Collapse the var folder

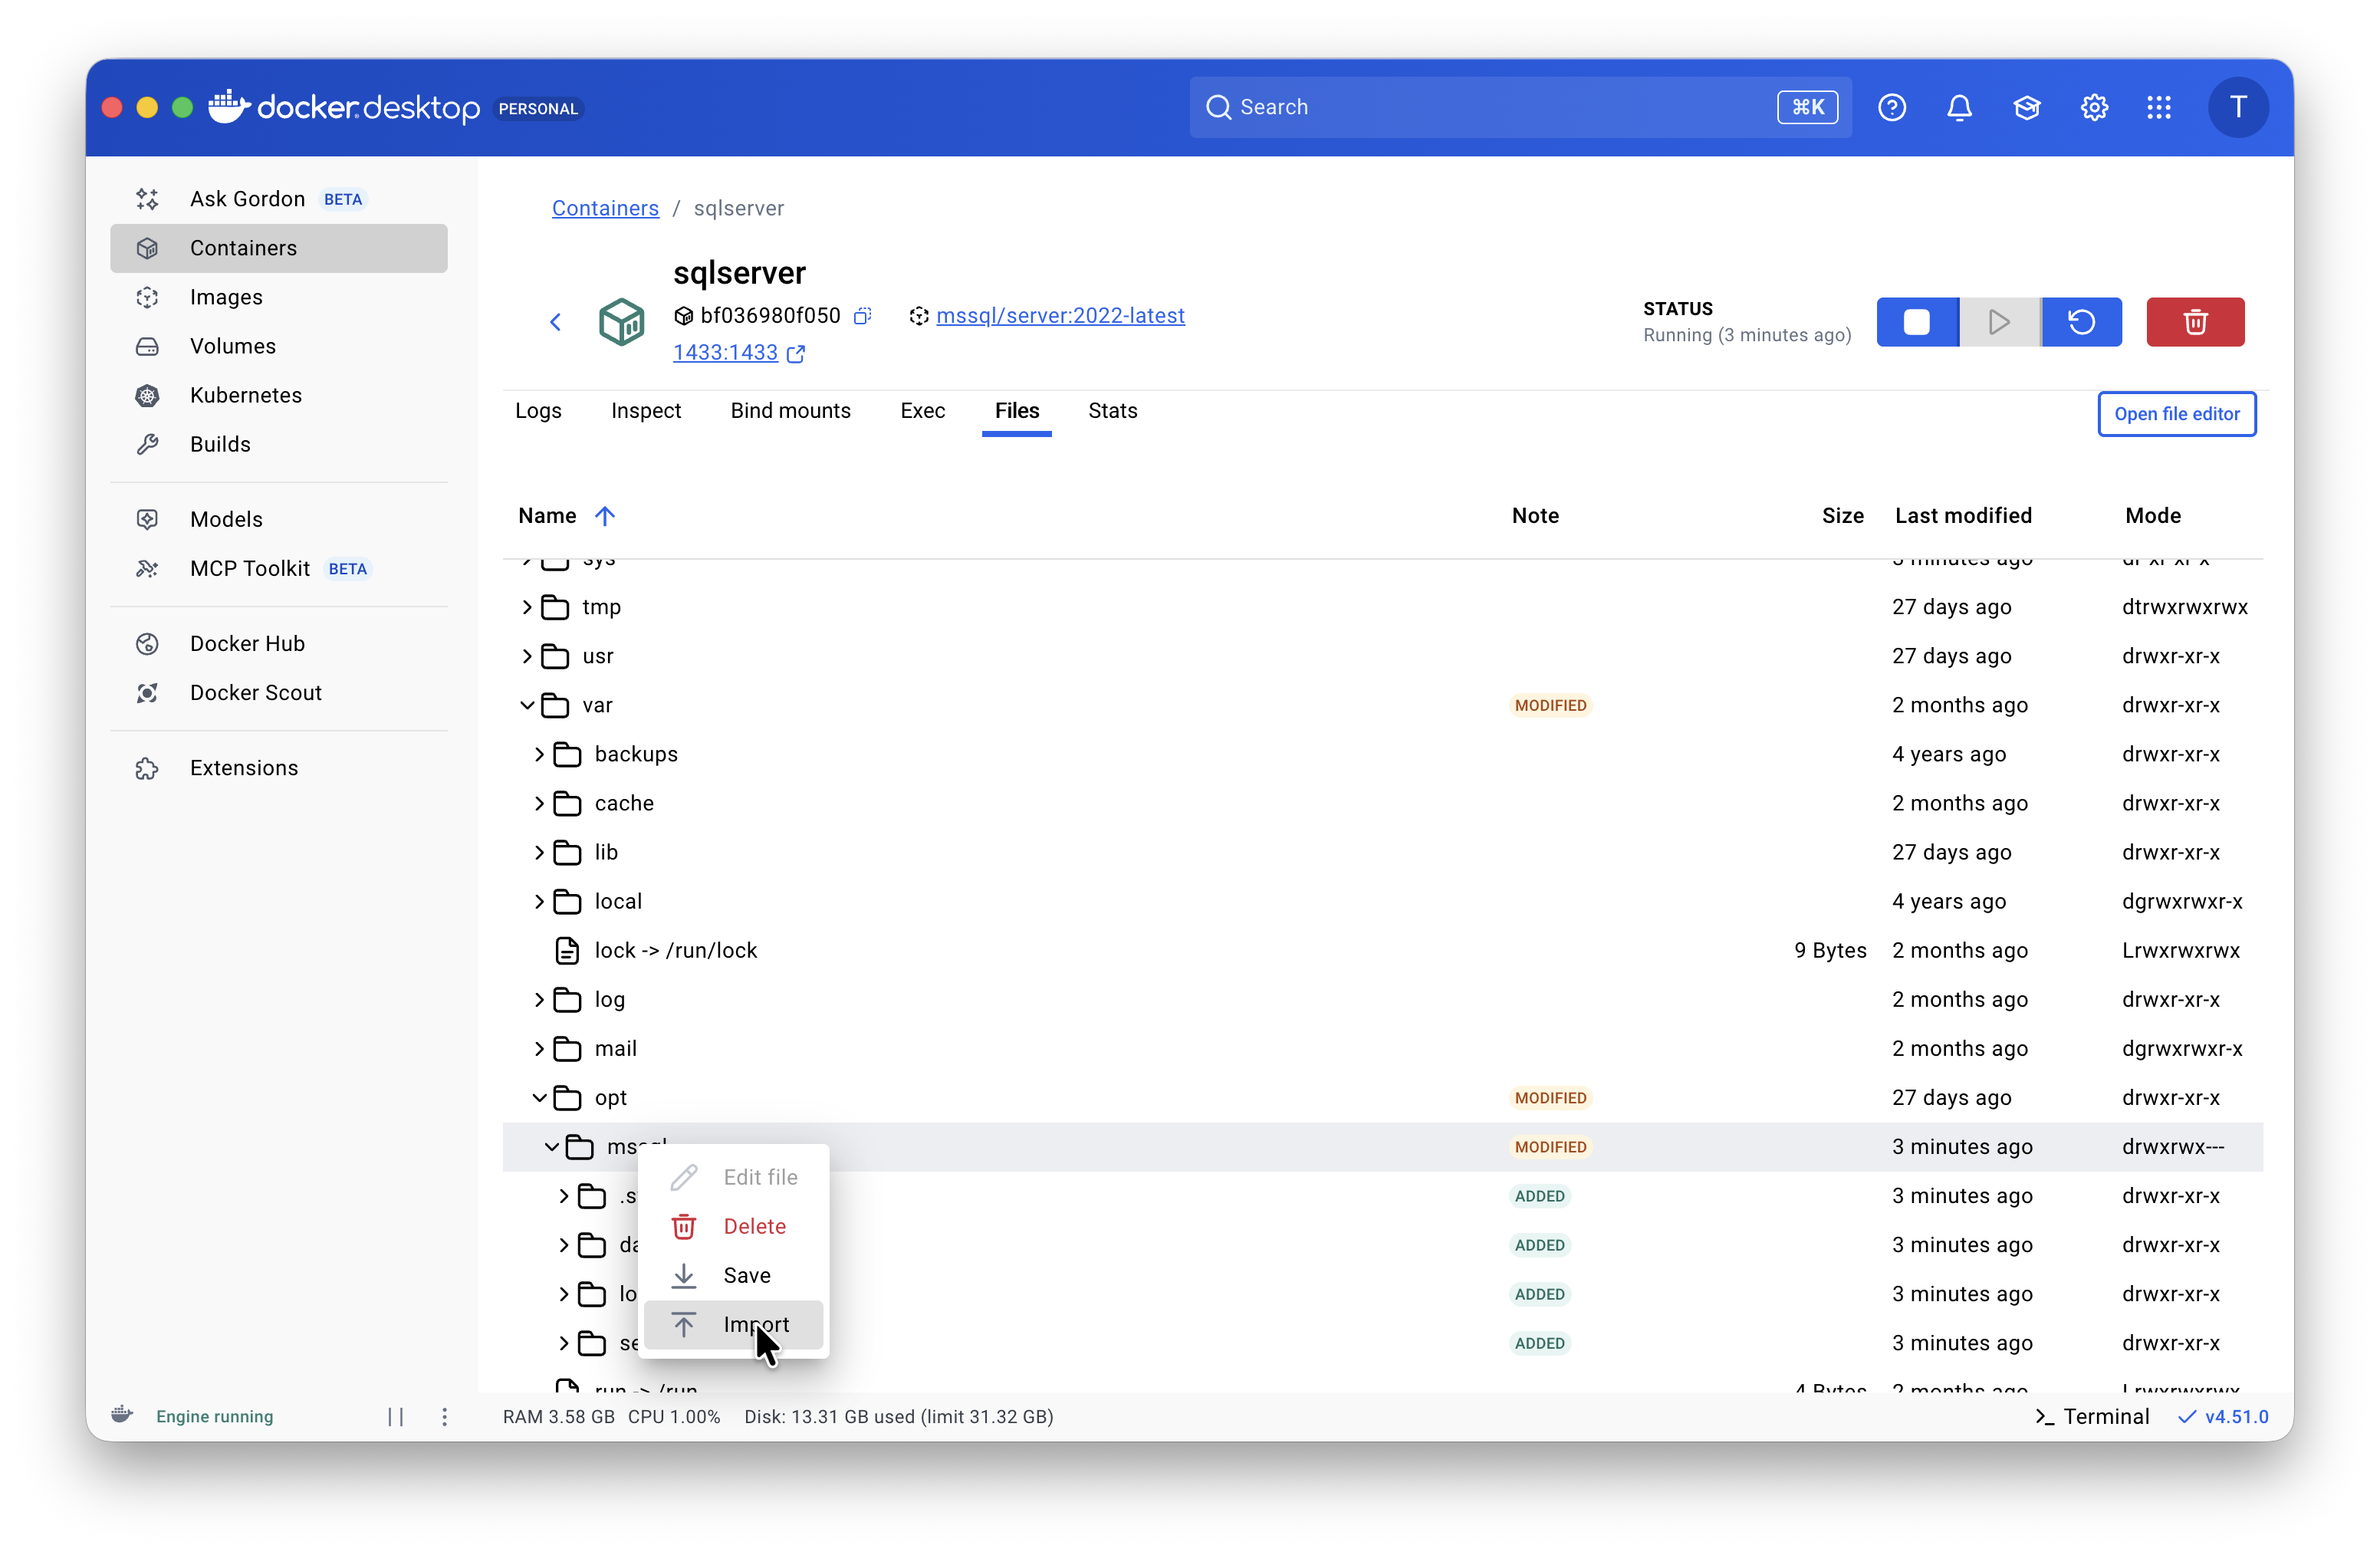(x=527, y=705)
